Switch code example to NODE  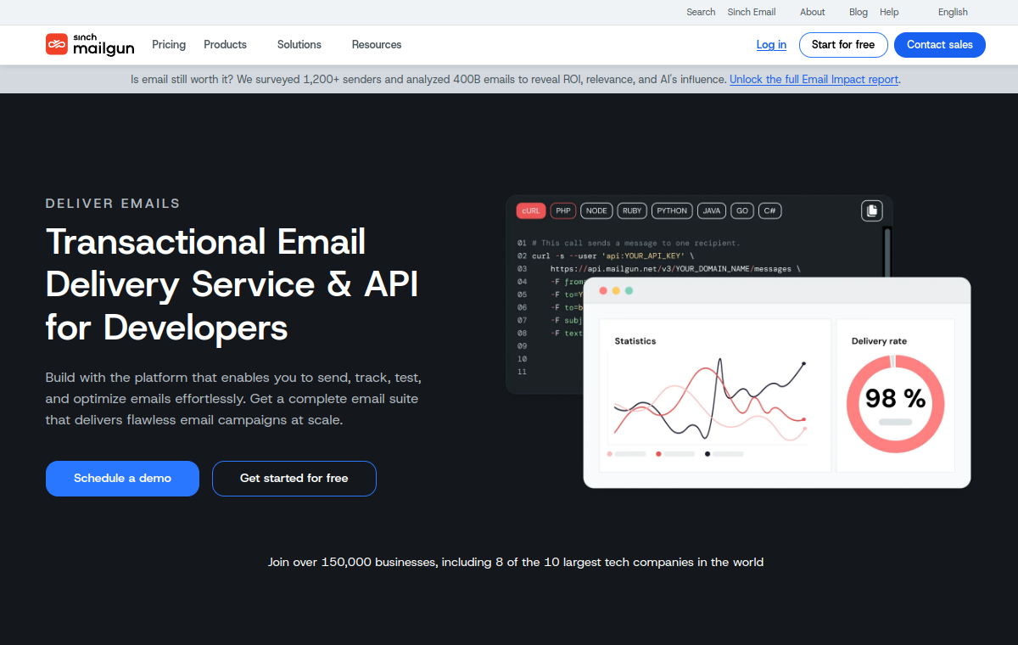click(596, 210)
